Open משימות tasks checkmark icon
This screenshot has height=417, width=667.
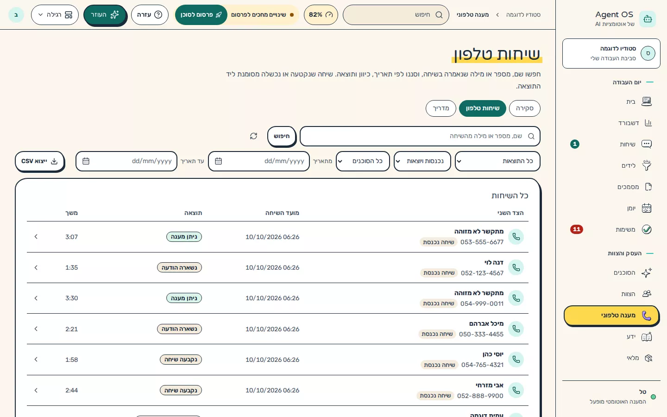pos(647,229)
